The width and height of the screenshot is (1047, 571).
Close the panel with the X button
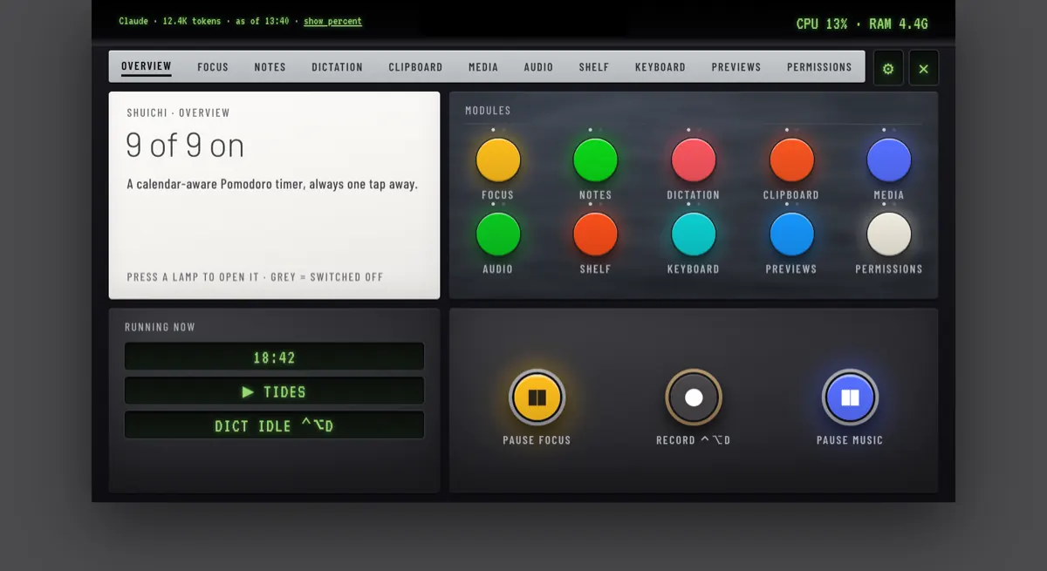[924, 68]
